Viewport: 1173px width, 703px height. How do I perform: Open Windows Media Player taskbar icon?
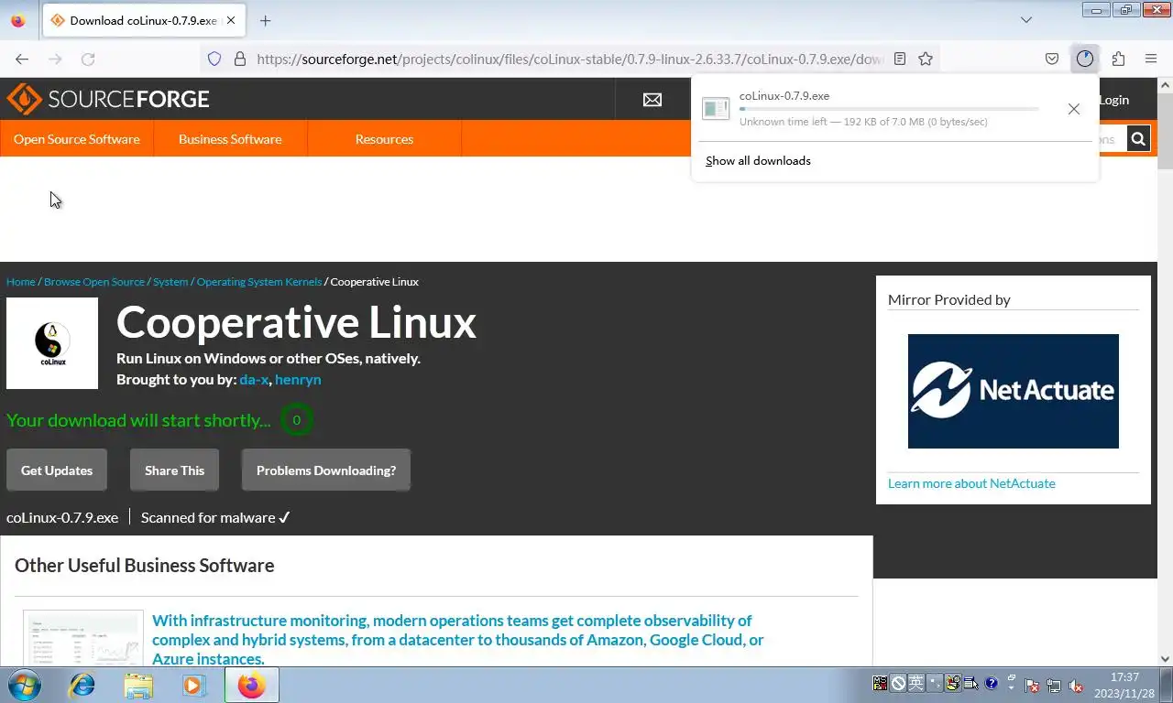(194, 685)
